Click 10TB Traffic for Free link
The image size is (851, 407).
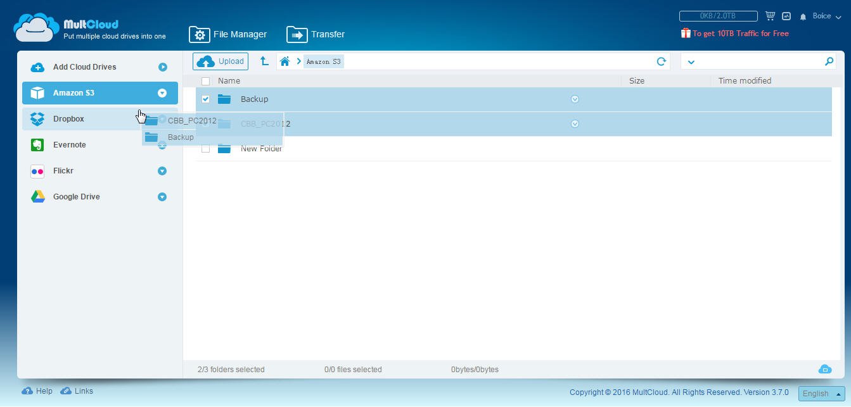740,34
